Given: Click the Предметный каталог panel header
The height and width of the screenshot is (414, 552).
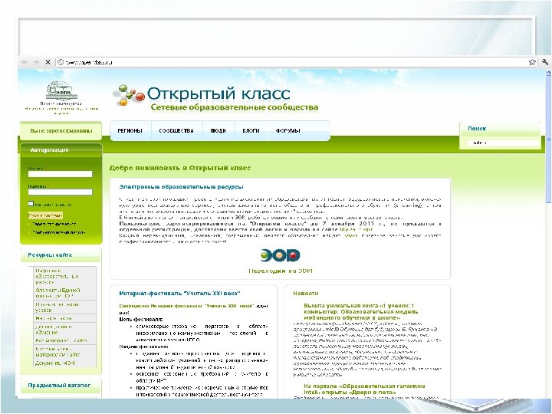Looking at the screenshot, I should [x=59, y=386].
